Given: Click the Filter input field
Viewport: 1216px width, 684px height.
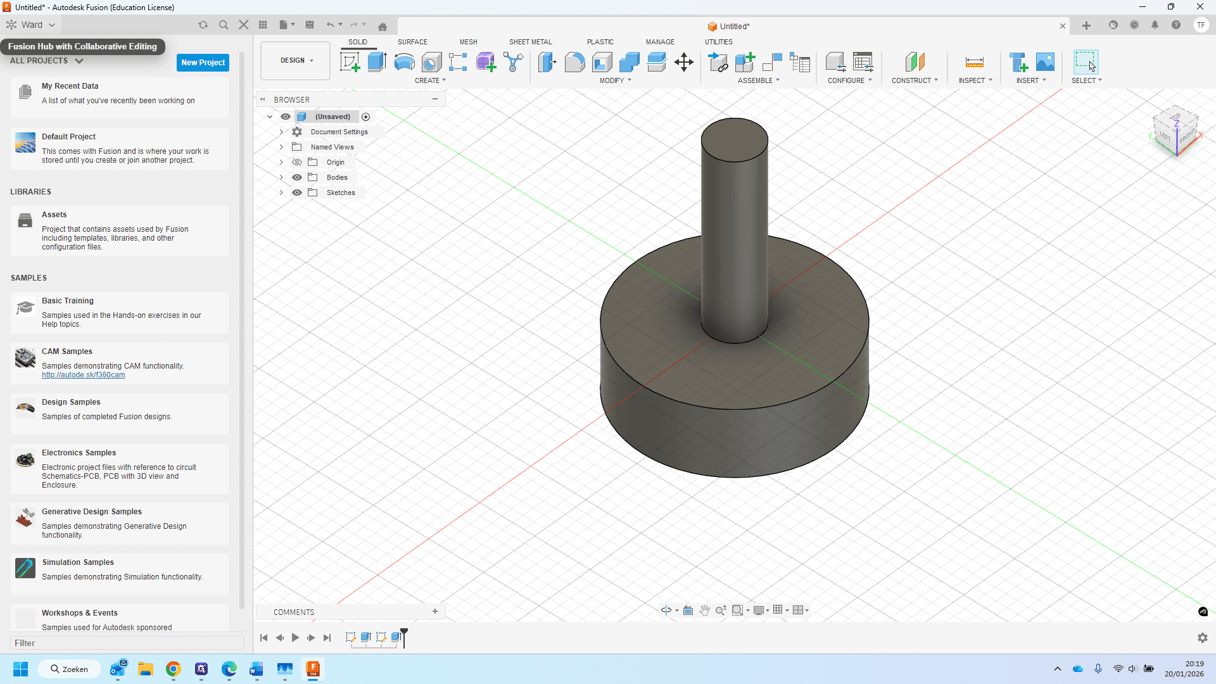Looking at the screenshot, I should click(x=127, y=643).
